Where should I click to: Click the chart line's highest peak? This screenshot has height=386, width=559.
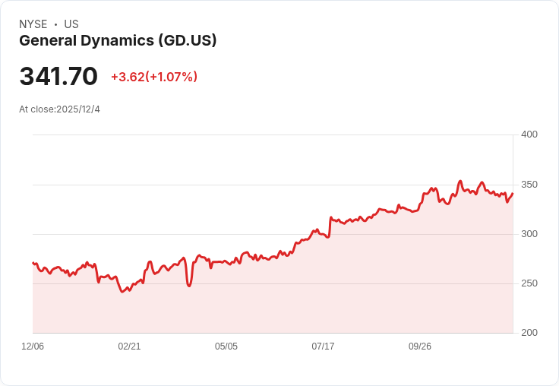click(460, 182)
